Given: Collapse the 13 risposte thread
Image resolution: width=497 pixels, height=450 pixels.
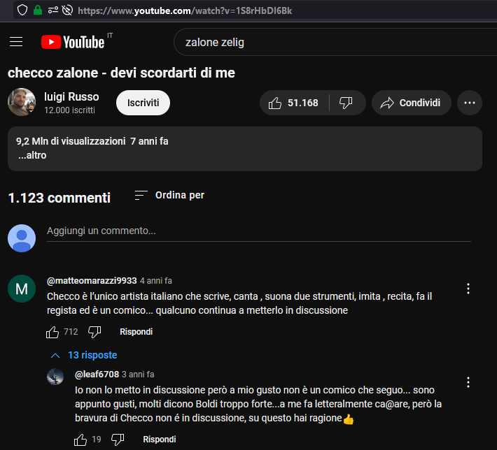Looking at the screenshot, I should pyautogui.click(x=84, y=355).
